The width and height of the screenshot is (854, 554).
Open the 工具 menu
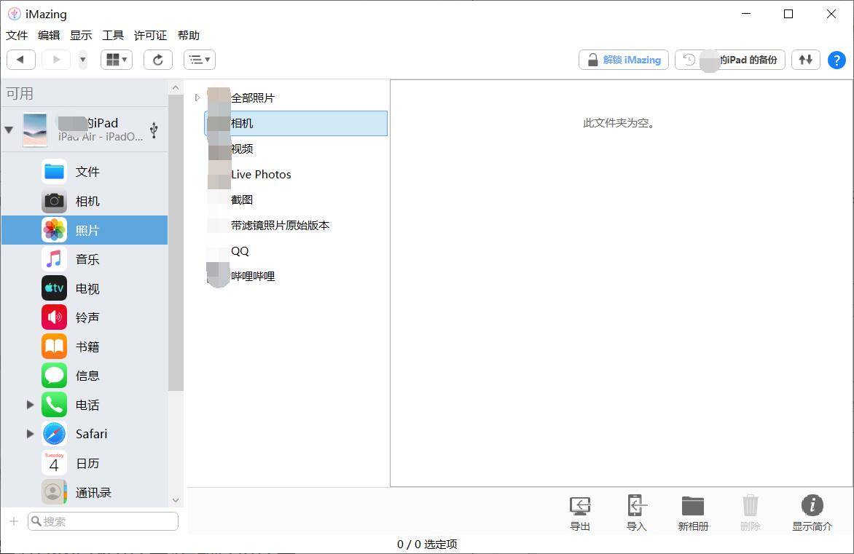click(x=113, y=36)
